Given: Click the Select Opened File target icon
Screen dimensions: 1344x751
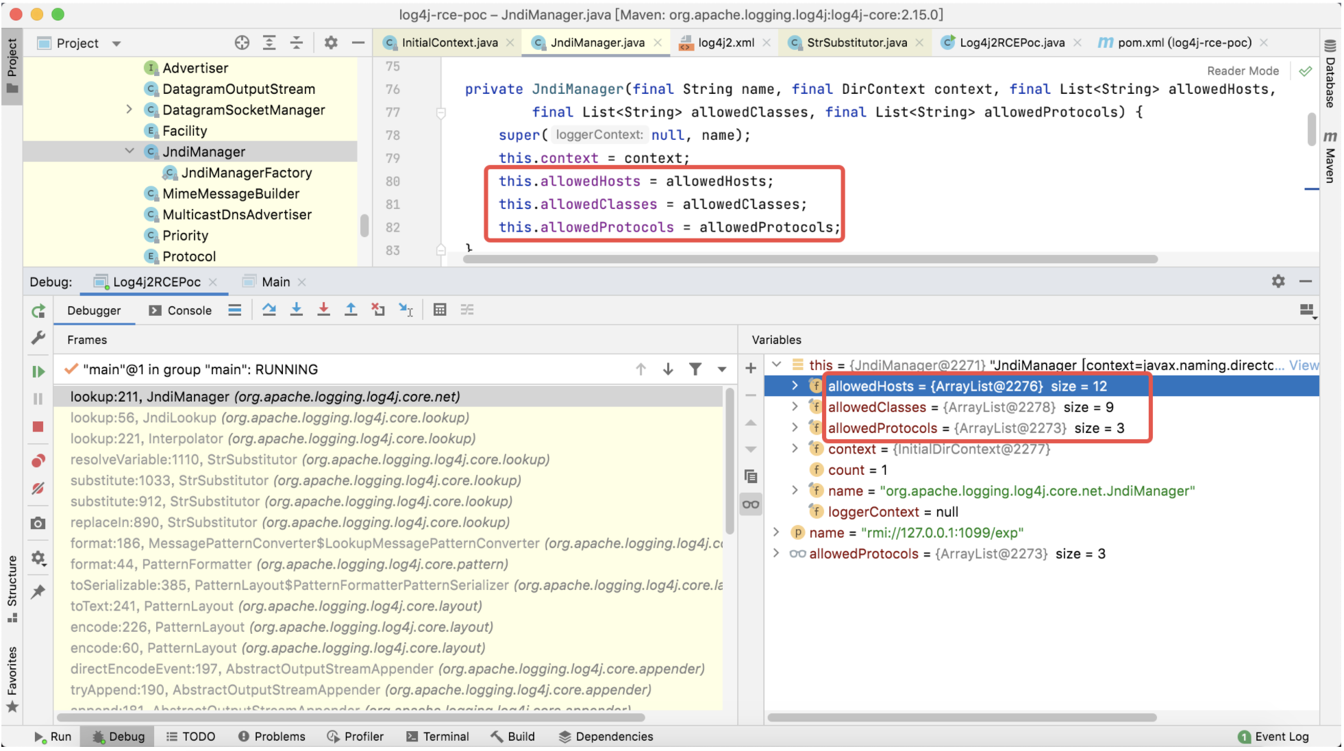Looking at the screenshot, I should pos(242,43).
